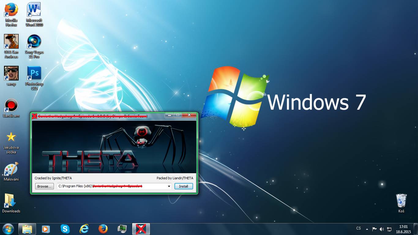Click the Install button
418x235 pixels.
pos(184,186)
